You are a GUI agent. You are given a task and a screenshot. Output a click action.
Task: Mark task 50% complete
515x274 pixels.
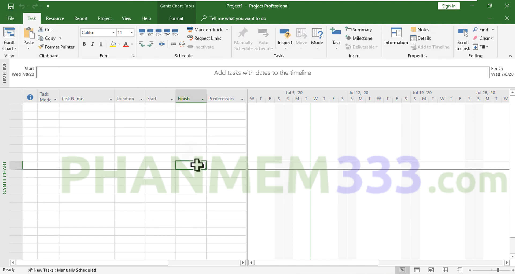159,32
